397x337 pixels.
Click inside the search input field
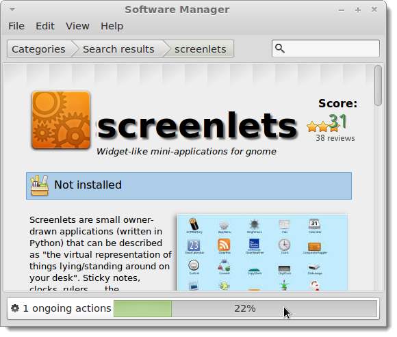(x=326, y=49)
